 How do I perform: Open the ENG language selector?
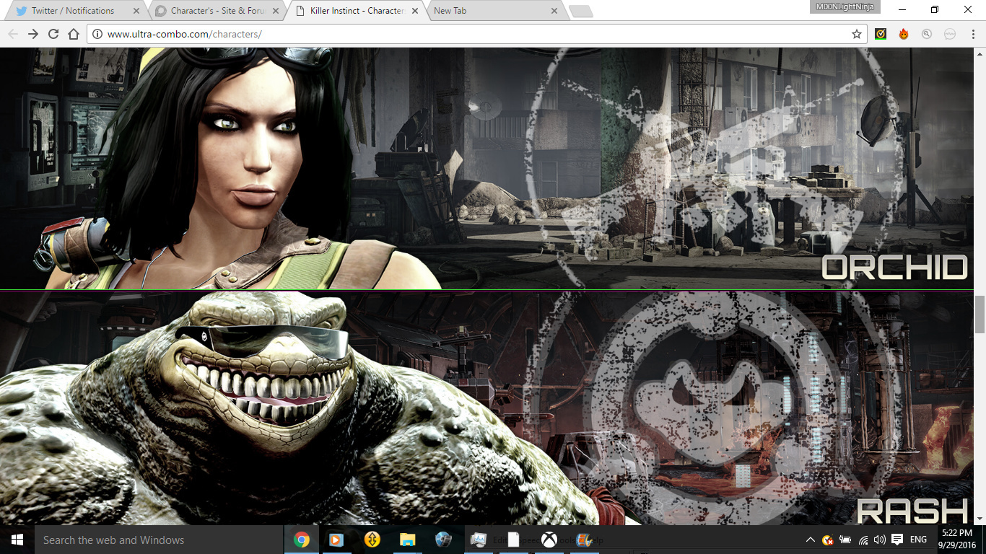pos(918,540)
